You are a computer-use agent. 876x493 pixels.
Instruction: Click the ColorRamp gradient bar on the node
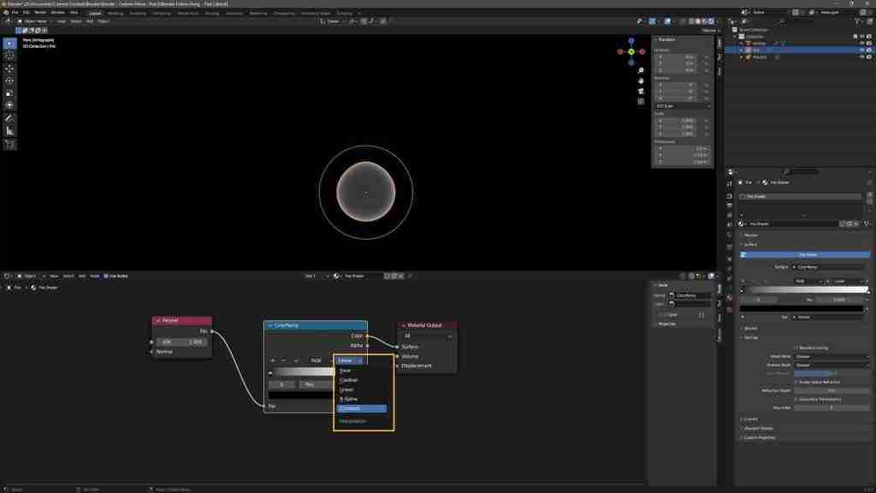coord(304,372)
